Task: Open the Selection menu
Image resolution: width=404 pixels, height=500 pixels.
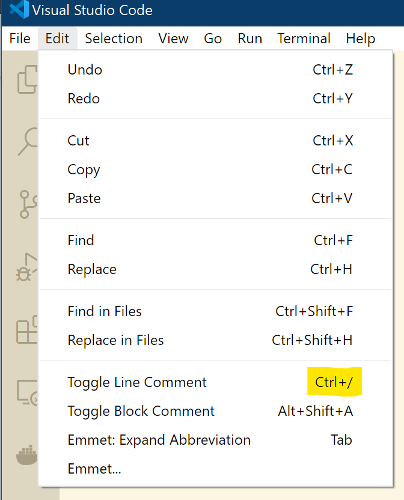Action: tap(114, 38)
